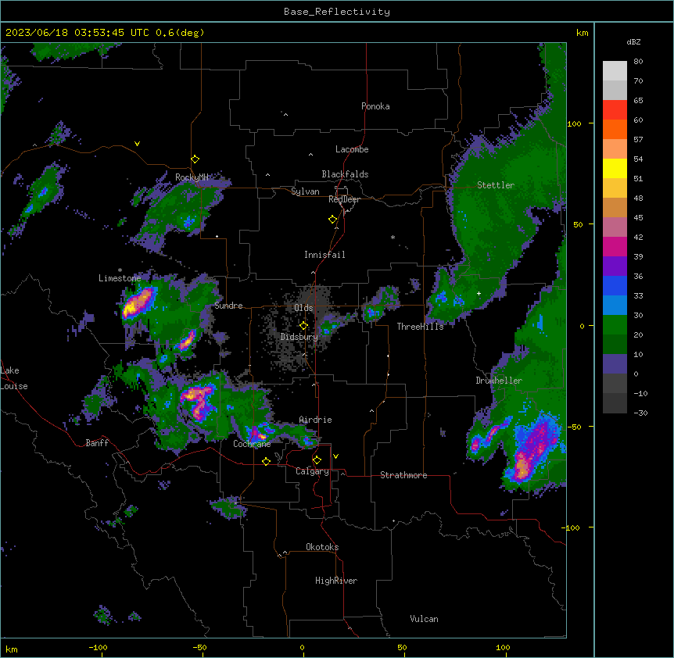Click the 80 value on the dBZ scale

pyautogui.click(x=638, y=62)
